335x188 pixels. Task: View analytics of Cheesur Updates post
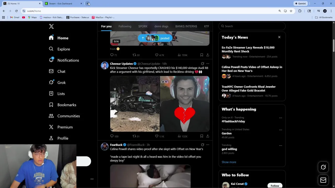point(182,136)
